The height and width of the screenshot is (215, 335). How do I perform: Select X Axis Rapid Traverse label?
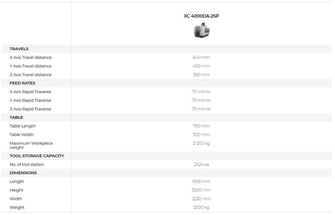(x=30, y=92)
